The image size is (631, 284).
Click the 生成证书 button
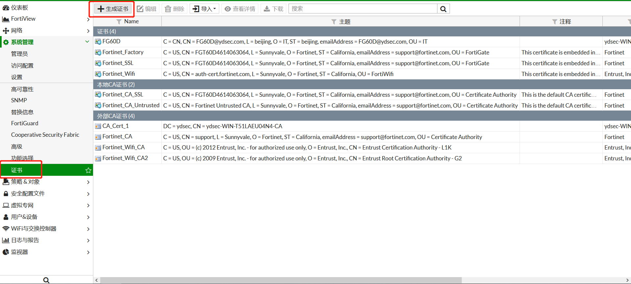[113, 9]
